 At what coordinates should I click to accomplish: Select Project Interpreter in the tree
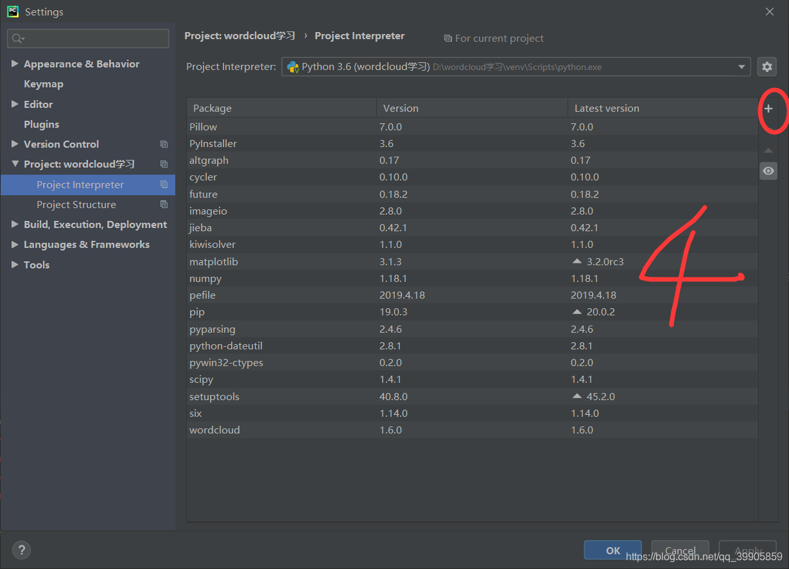(87, 185)
